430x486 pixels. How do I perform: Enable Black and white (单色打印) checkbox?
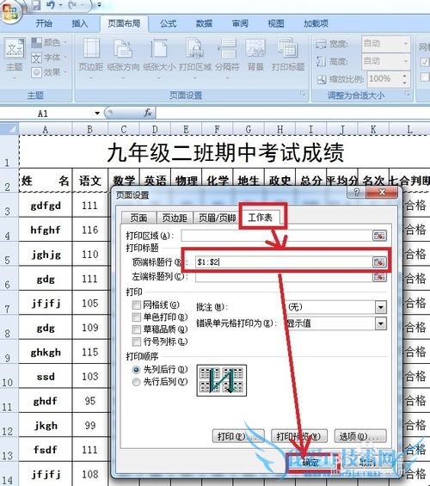pos(137,317)
